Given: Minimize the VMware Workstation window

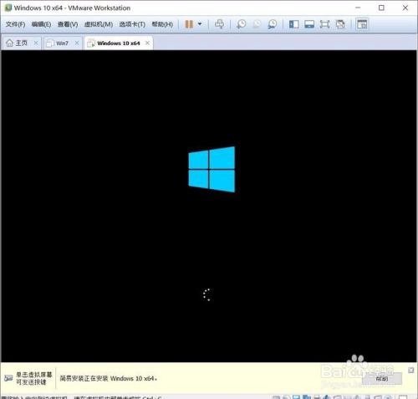Looking at the screenshot, I should point(358,8).
